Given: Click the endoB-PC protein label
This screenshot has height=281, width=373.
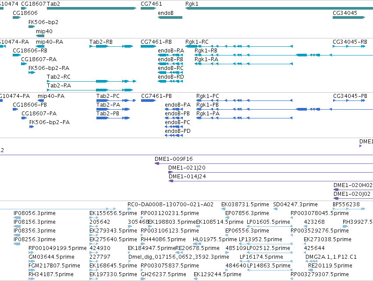Looking at the screenshot, I should (178, 122).
